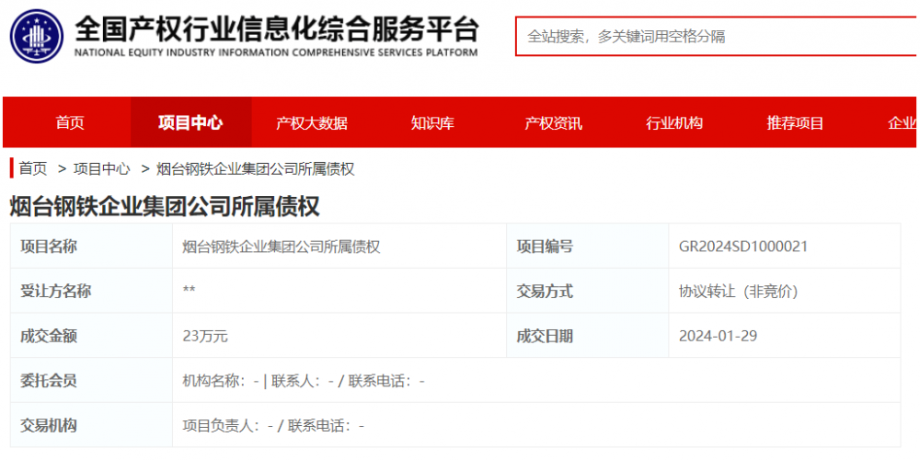Click the partially visible 企业 navigation item
Screen dimensions: 920x460
click(x=902, y=123)
